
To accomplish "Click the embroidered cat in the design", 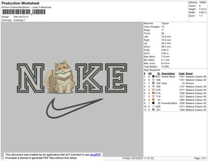I will tap(60, 77).
